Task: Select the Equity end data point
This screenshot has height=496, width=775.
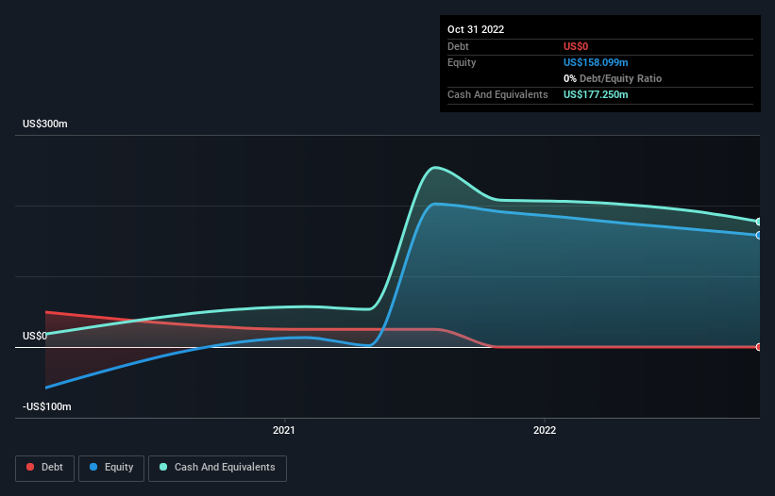Action: (x=759, y=236)
